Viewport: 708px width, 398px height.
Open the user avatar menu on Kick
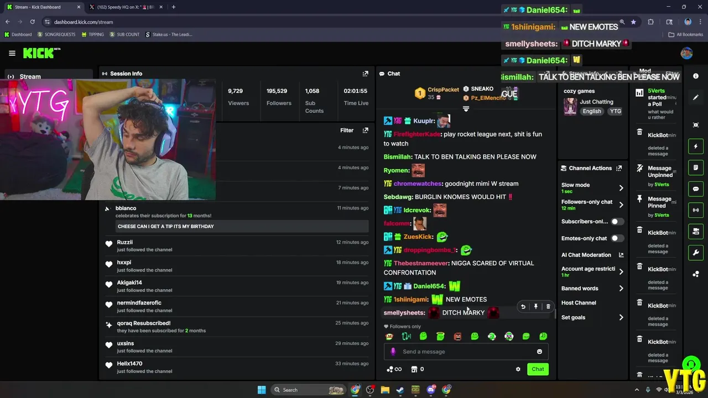point(686,53)
